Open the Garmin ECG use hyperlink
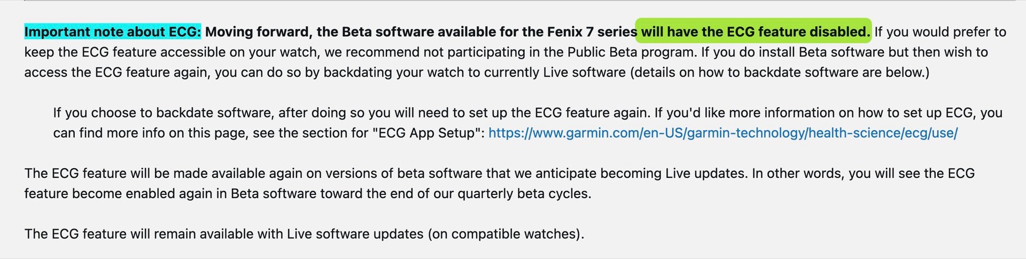Viewport: 1026px width, 259px height. [x=722, y=133]
